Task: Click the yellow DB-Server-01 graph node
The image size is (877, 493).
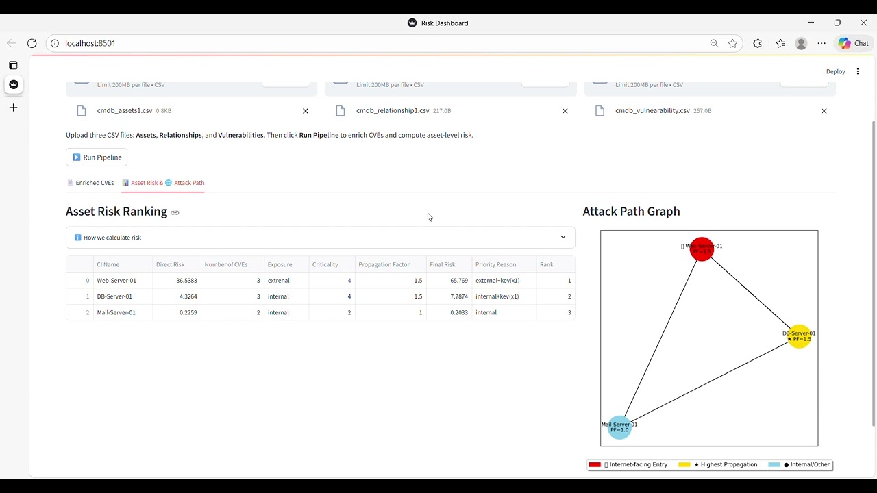Action: pos(799,336)
